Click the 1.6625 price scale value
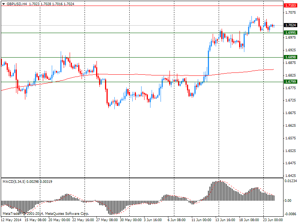298x223 pixels. pyautogui.click(x=291, y=126)
